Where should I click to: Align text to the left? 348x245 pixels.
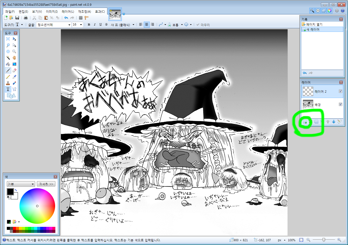(x=141, y=24)
